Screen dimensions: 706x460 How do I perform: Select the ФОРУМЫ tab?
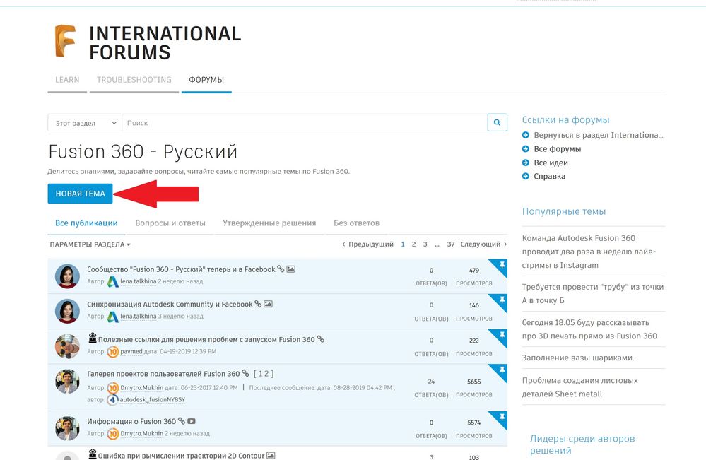pos(206,80)
